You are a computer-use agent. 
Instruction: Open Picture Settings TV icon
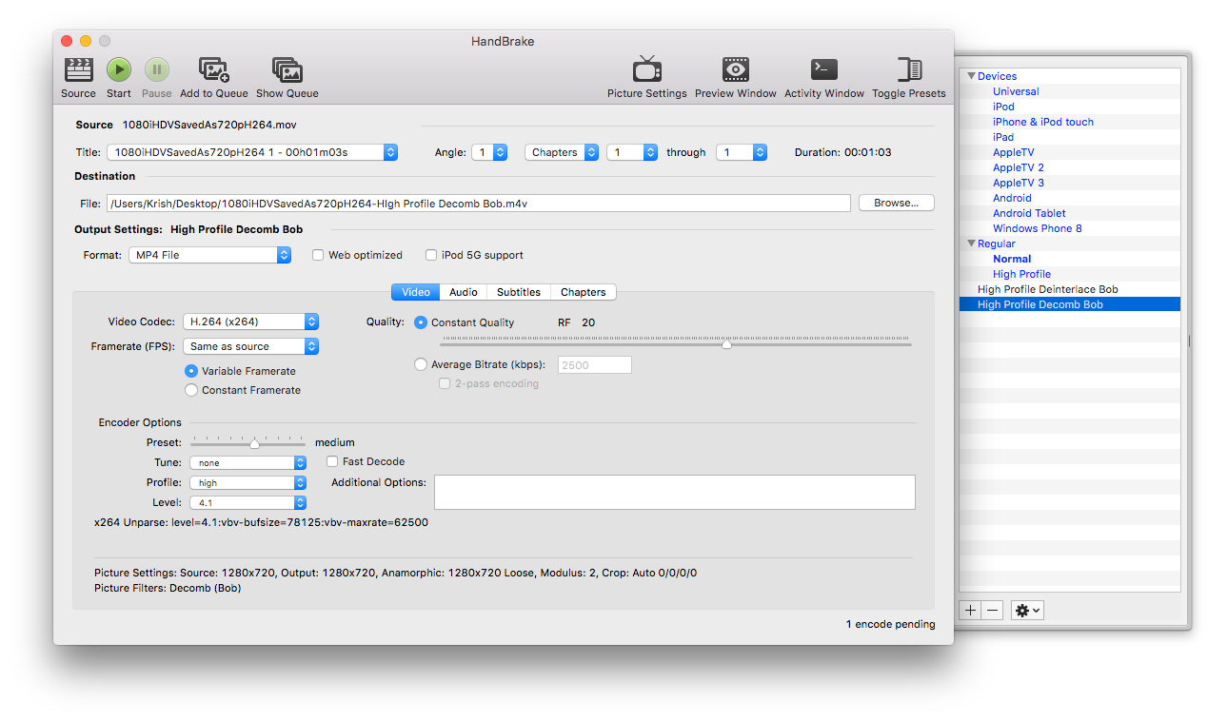tap(647, 69)
